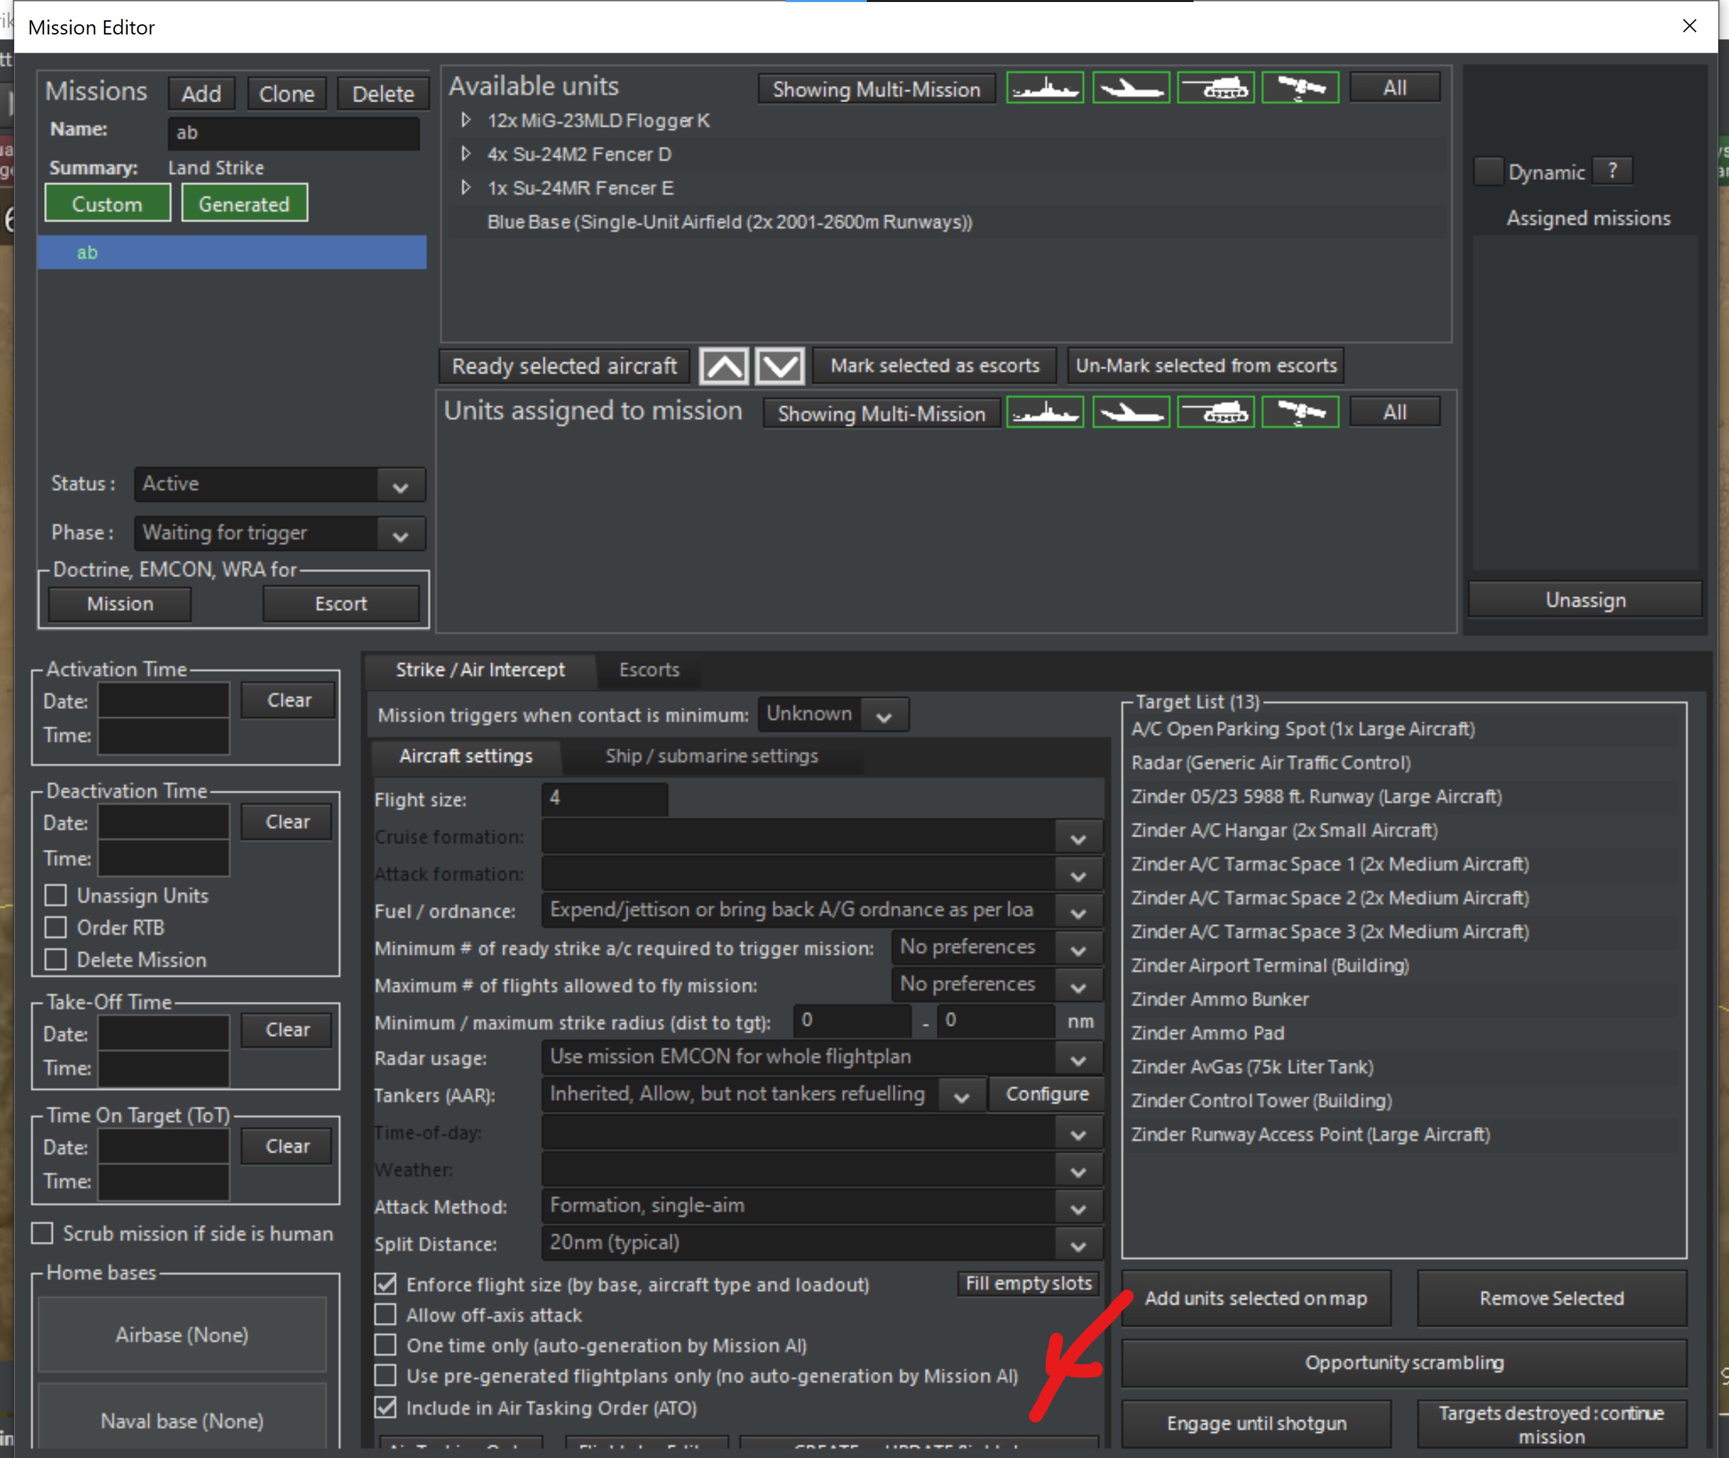Open Mission doctrine settings
1729x1458 pixels.
[120, 604]
